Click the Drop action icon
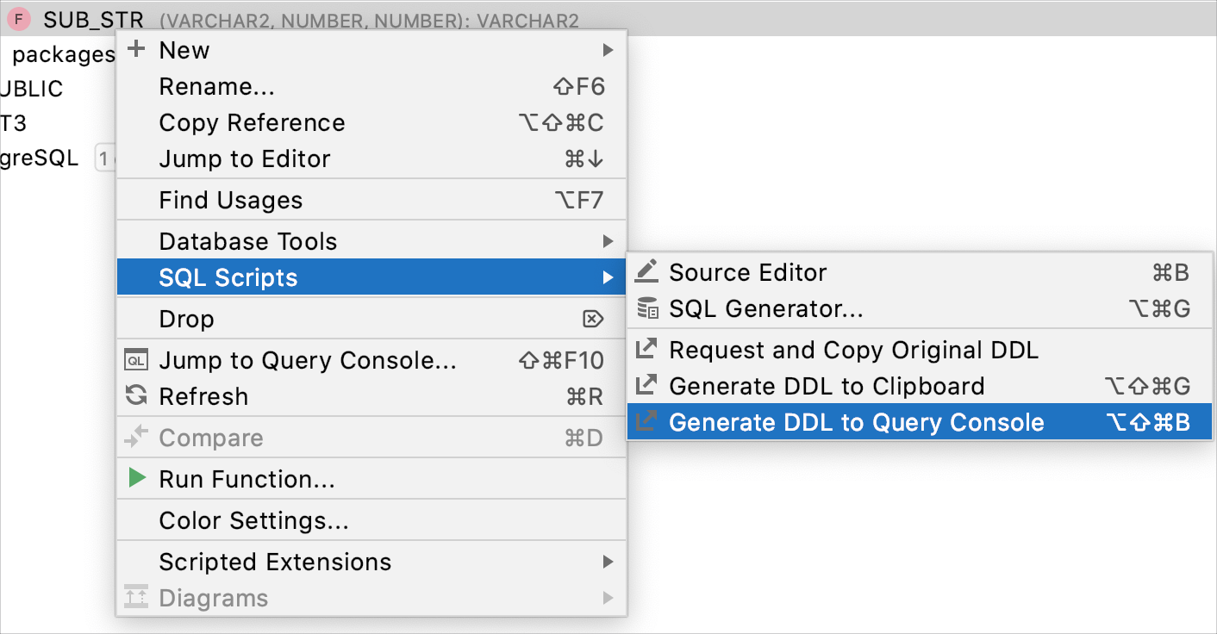Viewport: 1217px width, 634px height. pyautogui.click(x=592, y=319)
